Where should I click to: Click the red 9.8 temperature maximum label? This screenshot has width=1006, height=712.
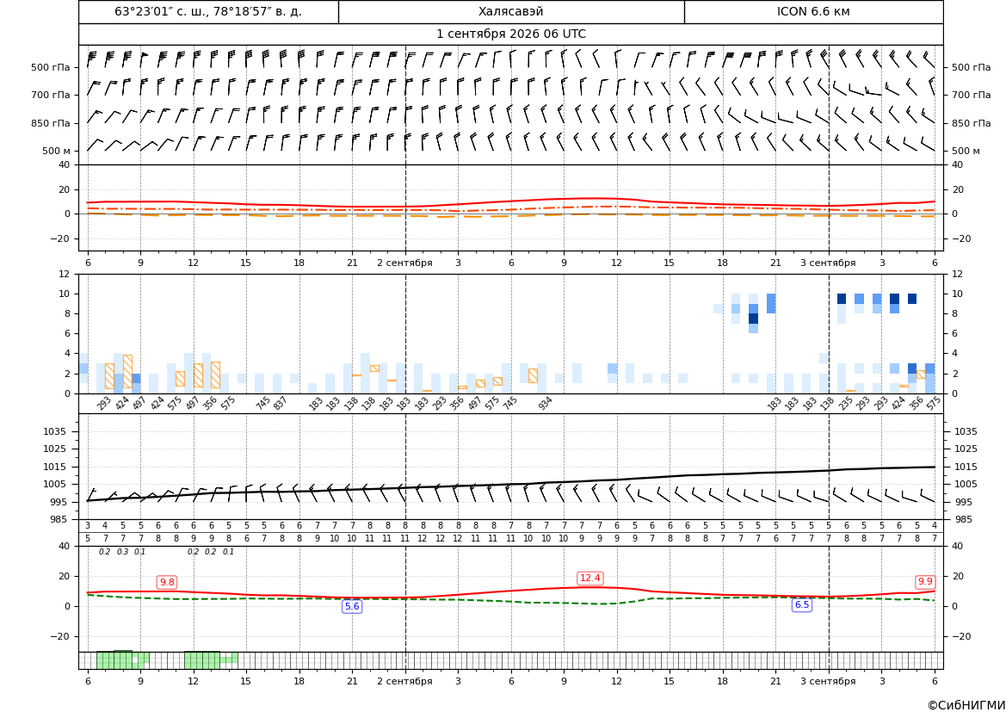[167, 582]
